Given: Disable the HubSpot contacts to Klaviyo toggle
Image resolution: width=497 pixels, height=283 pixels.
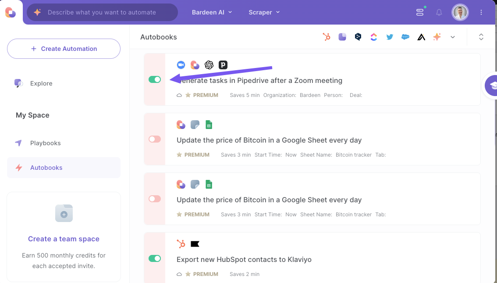Looking at the screenshot, I should [155, 258].
